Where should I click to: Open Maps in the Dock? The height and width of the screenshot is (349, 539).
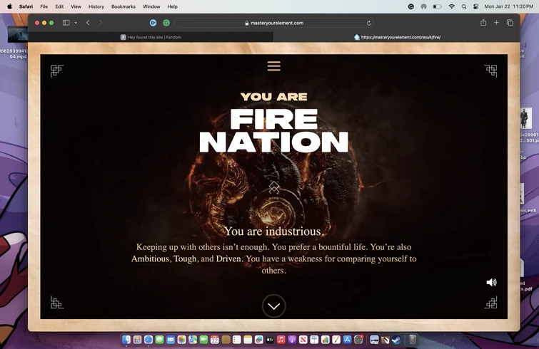point(193,340)
